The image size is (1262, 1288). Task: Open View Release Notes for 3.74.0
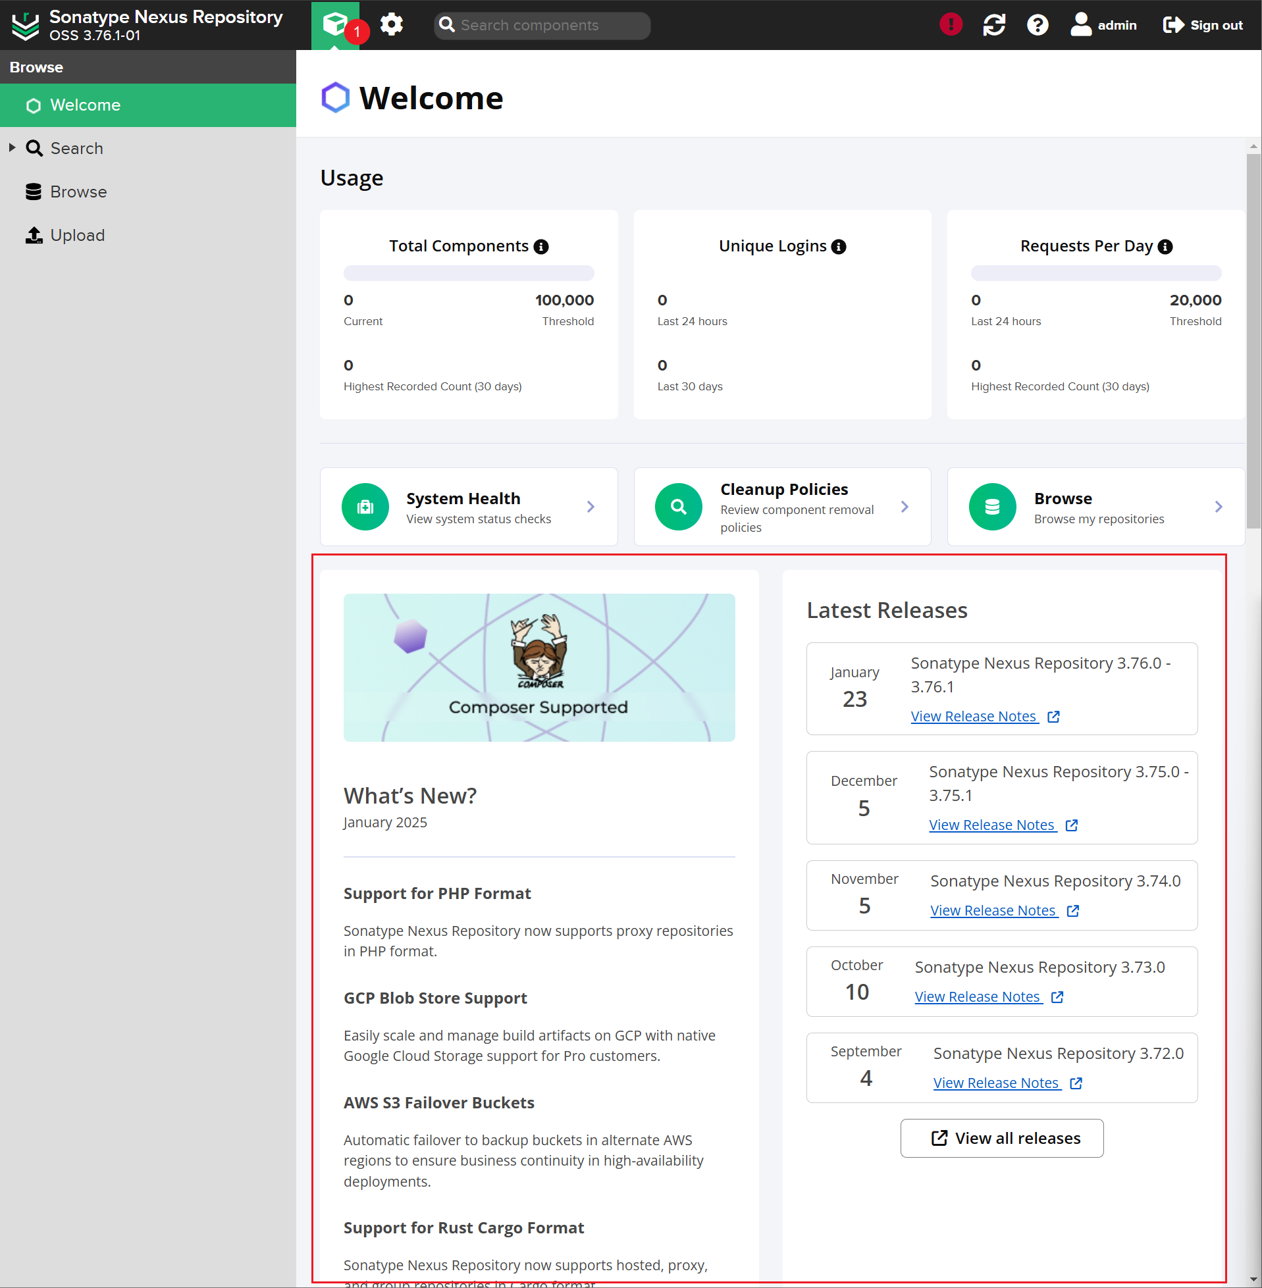click(993, 911)
